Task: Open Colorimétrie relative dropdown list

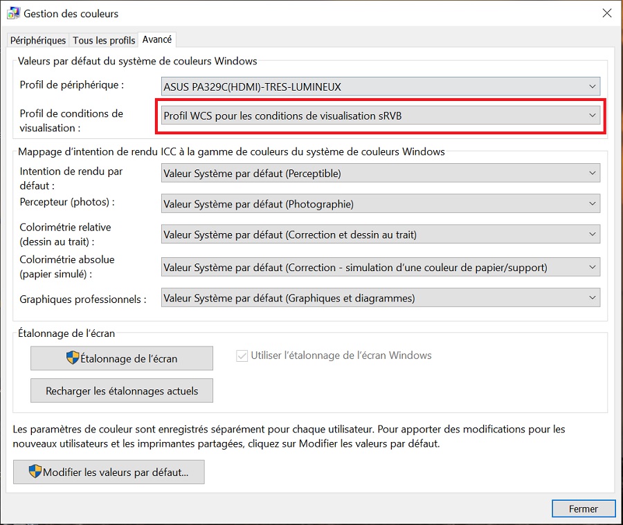Action: pos(380,234)
